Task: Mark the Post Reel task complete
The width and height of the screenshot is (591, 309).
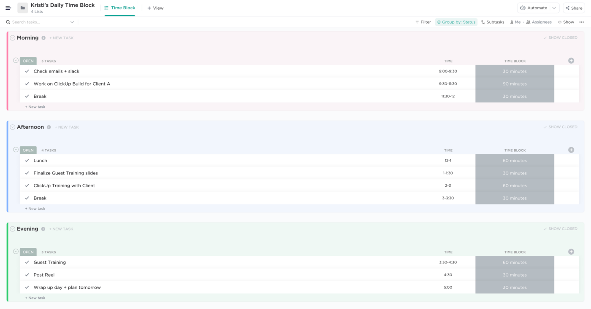Action: point(27,275)
